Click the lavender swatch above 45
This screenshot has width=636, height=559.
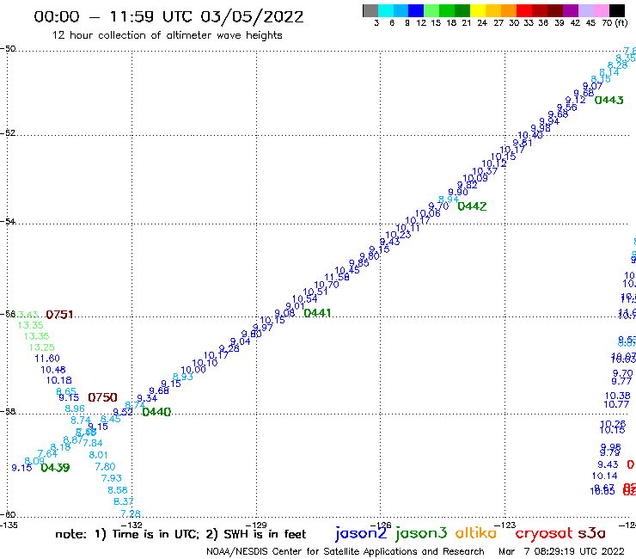[585, 10]
